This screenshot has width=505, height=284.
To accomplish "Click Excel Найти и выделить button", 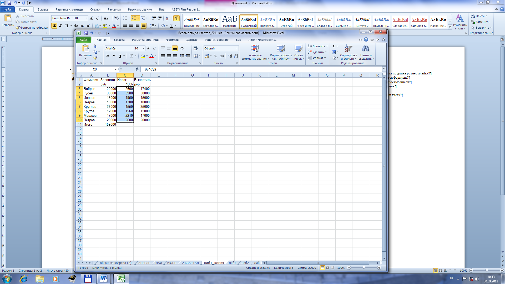I will tap(366, 53).
